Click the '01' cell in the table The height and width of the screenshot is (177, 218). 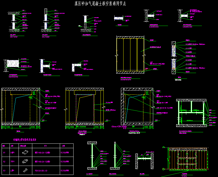pos(4,152)
